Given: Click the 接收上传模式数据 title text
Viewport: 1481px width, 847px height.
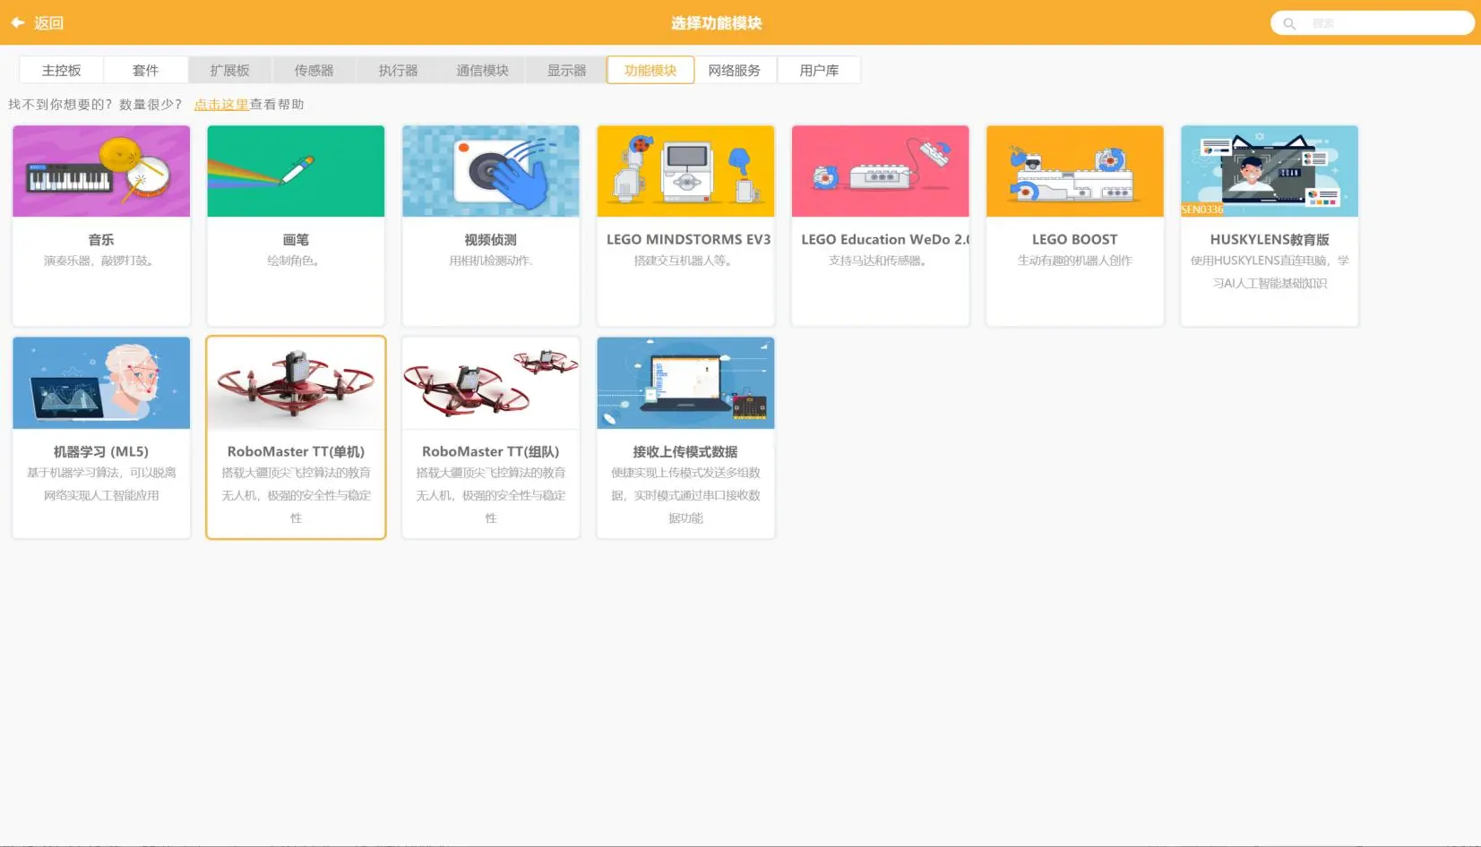Looking at the screenshot, I should (x=685, y=452).
